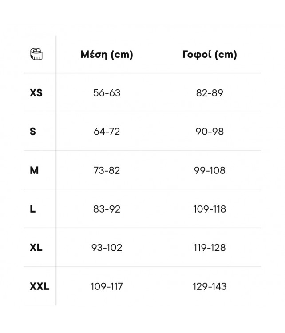This screenshot has width=285, height=333.
Task: Select waist value 64-72
Action: pos(107,132)
